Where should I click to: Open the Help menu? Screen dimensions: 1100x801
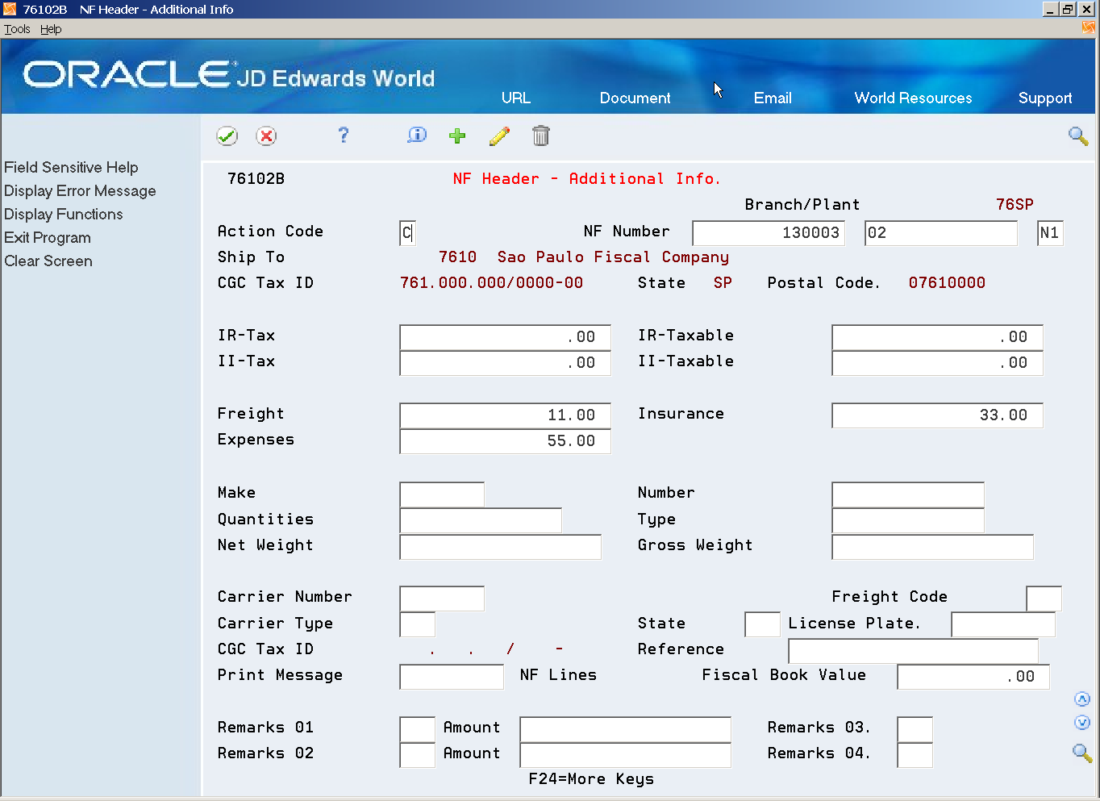(51, 29)
